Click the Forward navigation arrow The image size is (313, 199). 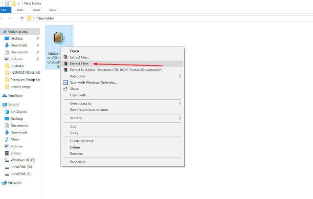[9, 19]
